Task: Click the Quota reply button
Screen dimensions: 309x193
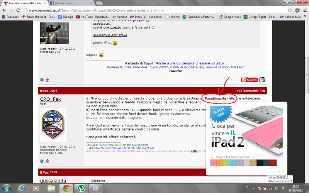Action: pos(249,80)
